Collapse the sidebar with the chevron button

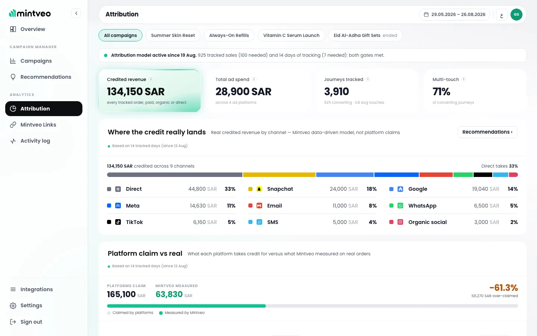tap(76, 13)
